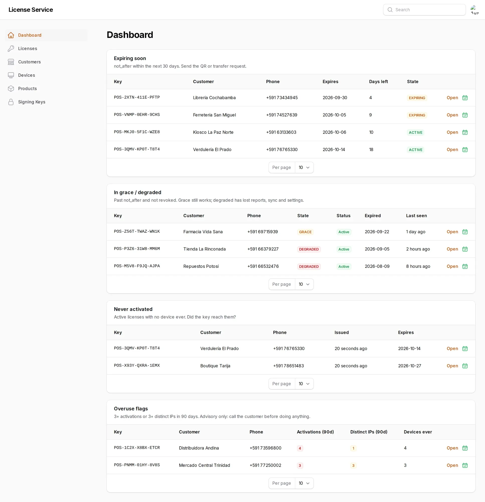Screen dimensions: 485x502
Task: Click the Licenses key icon
Action: pos(11,48)
